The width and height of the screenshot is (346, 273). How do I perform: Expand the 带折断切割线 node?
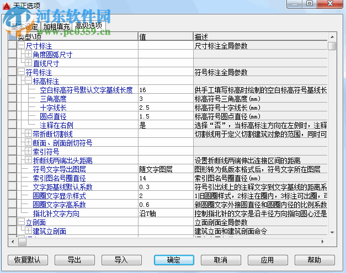coord(28,133)
